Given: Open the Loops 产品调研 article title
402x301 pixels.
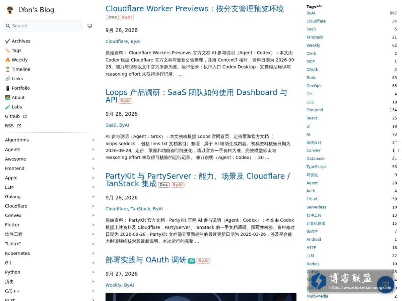Looking at the screenshot, I should [196, 96].
